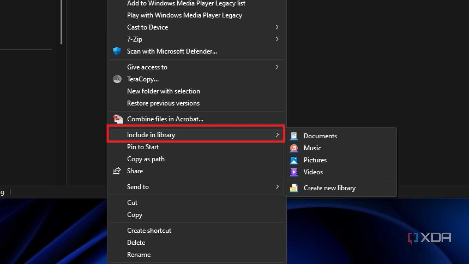Choose Copy from the context menu
Image resolution: width=469 pixels, height=264 pixels.
tap(197, 214)
